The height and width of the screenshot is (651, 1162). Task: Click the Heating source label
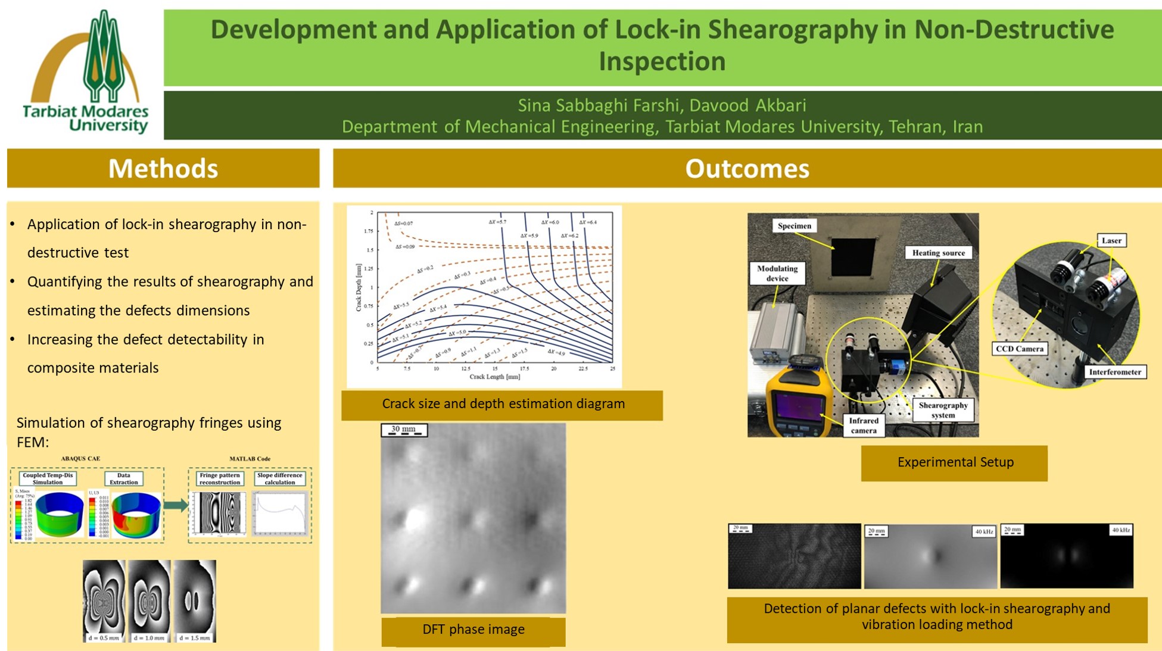pos(938,253)
